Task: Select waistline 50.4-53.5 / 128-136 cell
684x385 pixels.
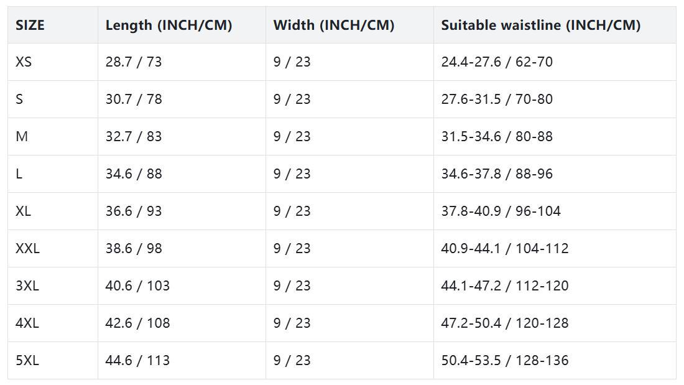Action: point(505,361)
